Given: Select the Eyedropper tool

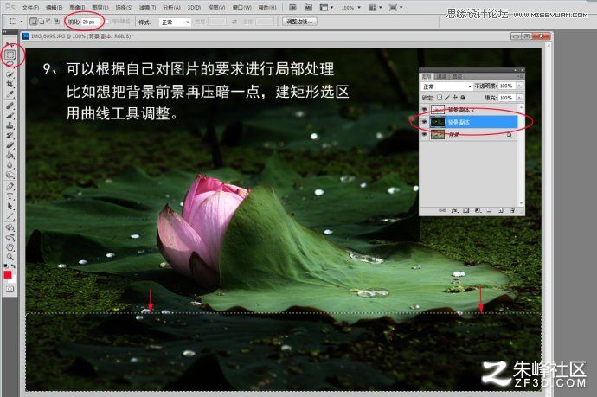Looking at the screenshot, I should pos(10,93).
